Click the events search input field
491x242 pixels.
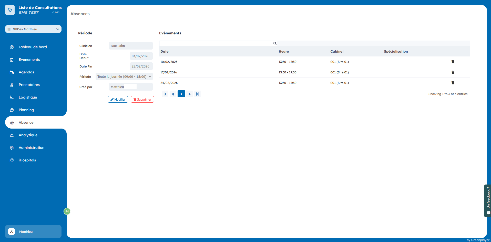pyautogui.click(x=215, y=43)
